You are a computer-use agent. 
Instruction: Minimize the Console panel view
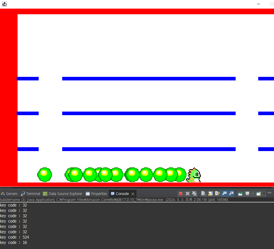[x=270, y=193]
